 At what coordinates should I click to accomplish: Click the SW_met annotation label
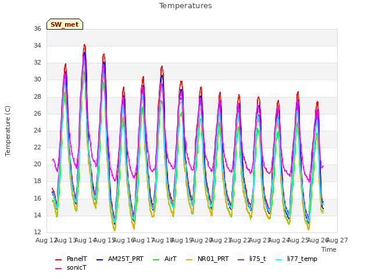(65, 24)
